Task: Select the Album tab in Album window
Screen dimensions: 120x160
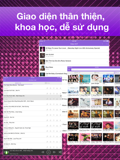Action: (x=116, y=73)
